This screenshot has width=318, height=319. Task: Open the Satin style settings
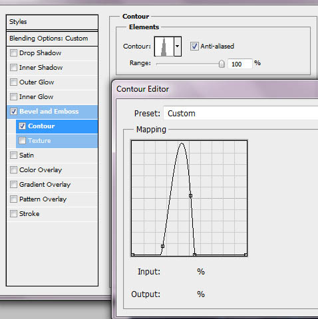click(x=53, y=156)
